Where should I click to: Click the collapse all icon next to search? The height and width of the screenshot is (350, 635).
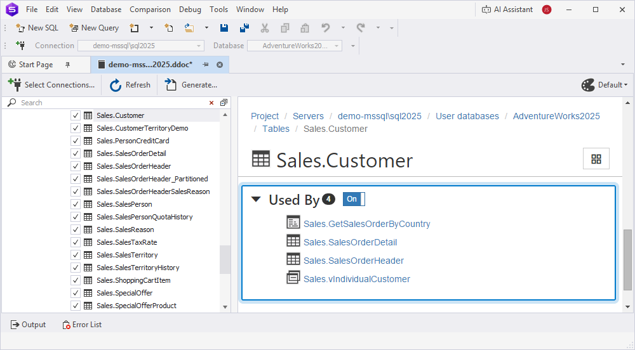[224, 103]
